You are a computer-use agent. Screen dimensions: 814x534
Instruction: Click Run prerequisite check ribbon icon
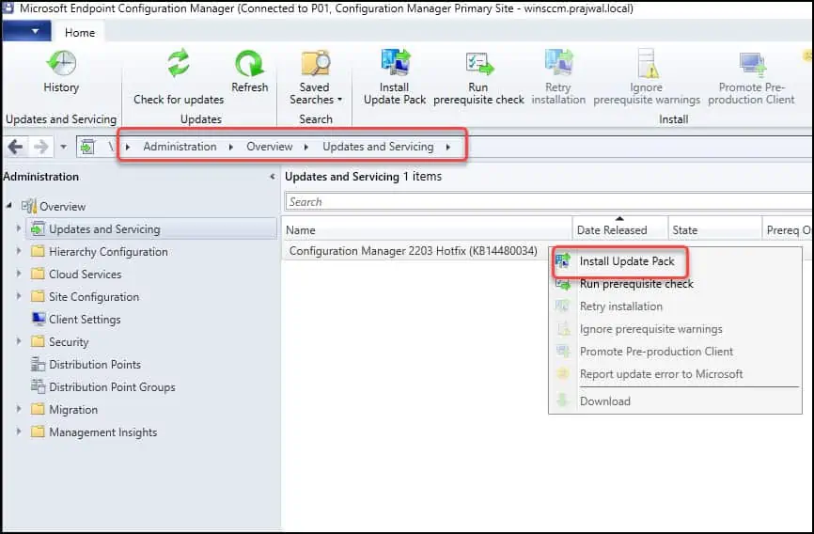(478, 63)
